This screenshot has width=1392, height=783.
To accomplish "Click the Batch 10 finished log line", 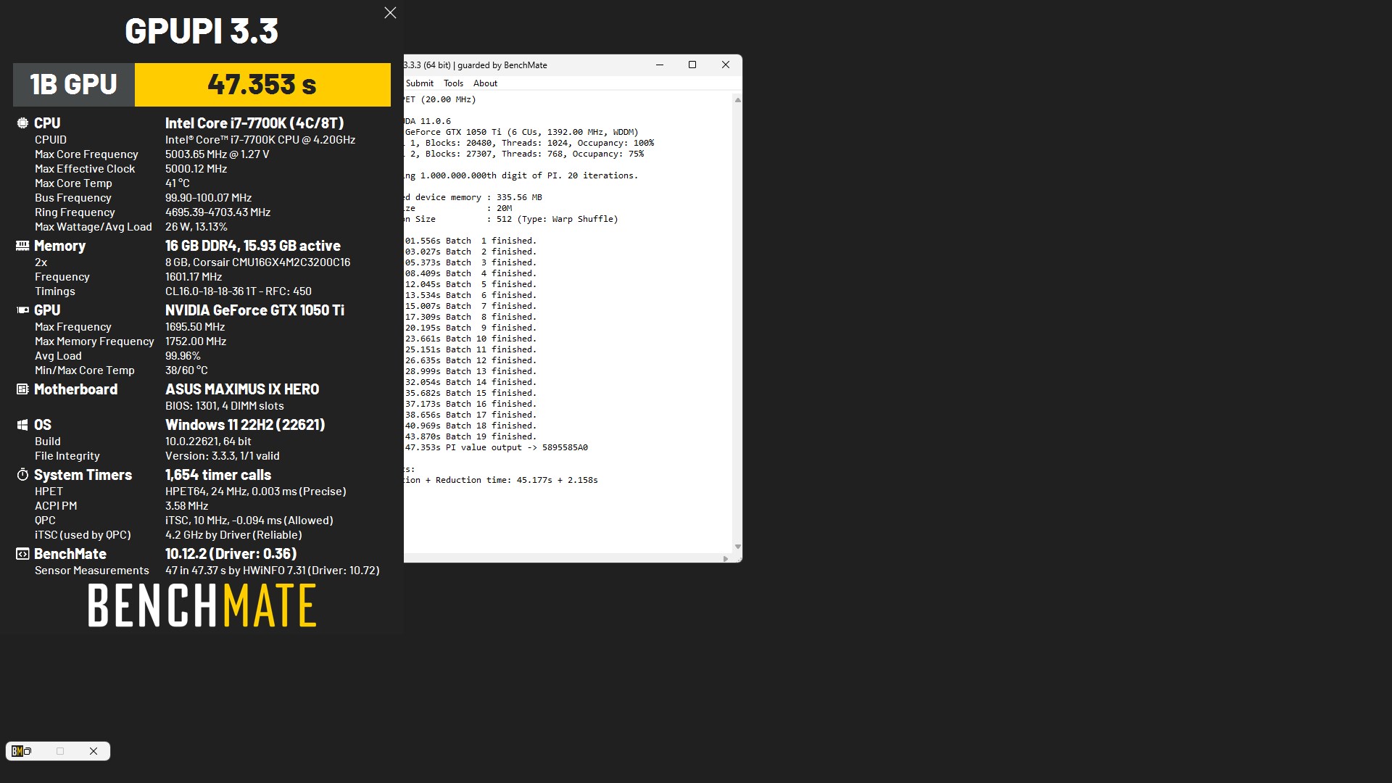I will tap(471, 339).
